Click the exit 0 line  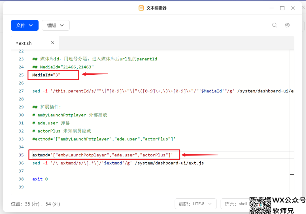point(40,179)
